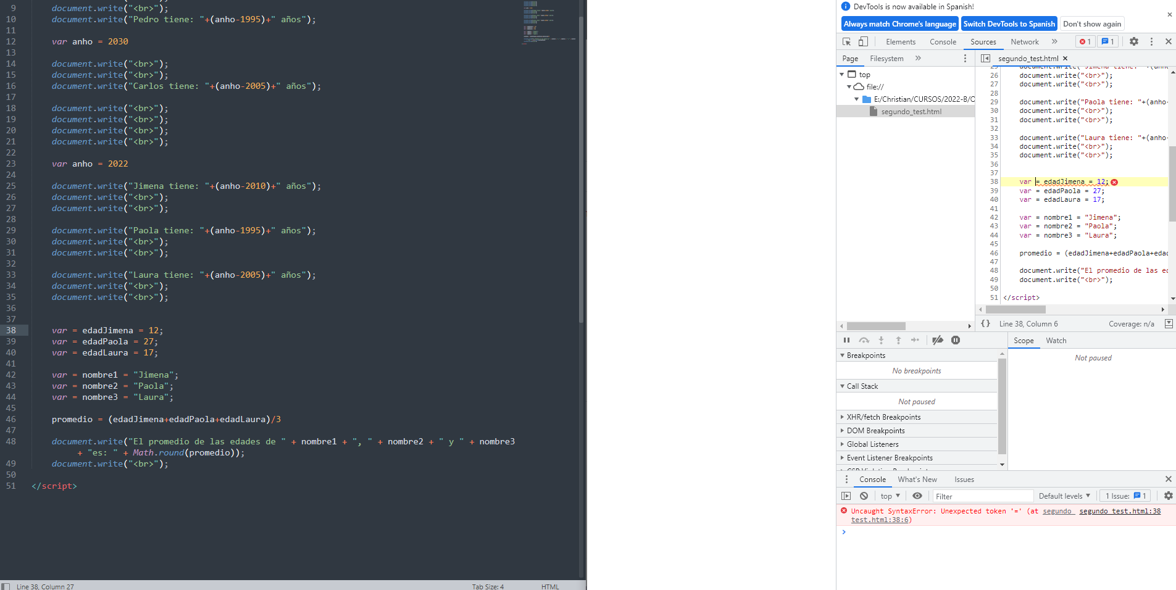Image resolution: width=1176 pixels, height=590 pixels.
Task: Switch to the Filesystem navigator tab
Action: click(x=886, y=59)
